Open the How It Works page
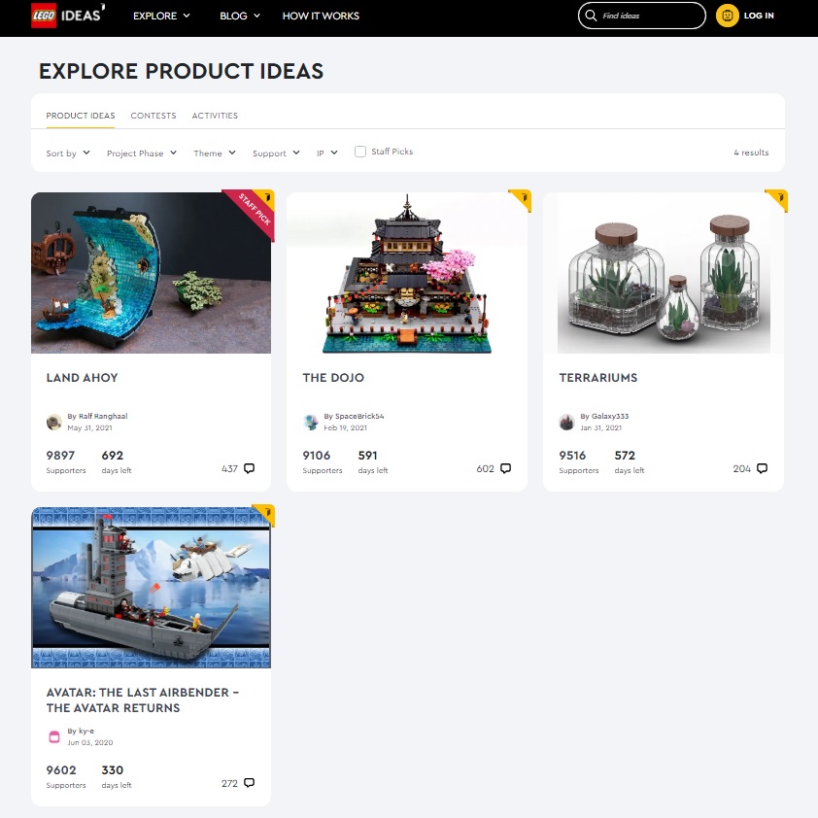818x818 pixels. (321, 16)
